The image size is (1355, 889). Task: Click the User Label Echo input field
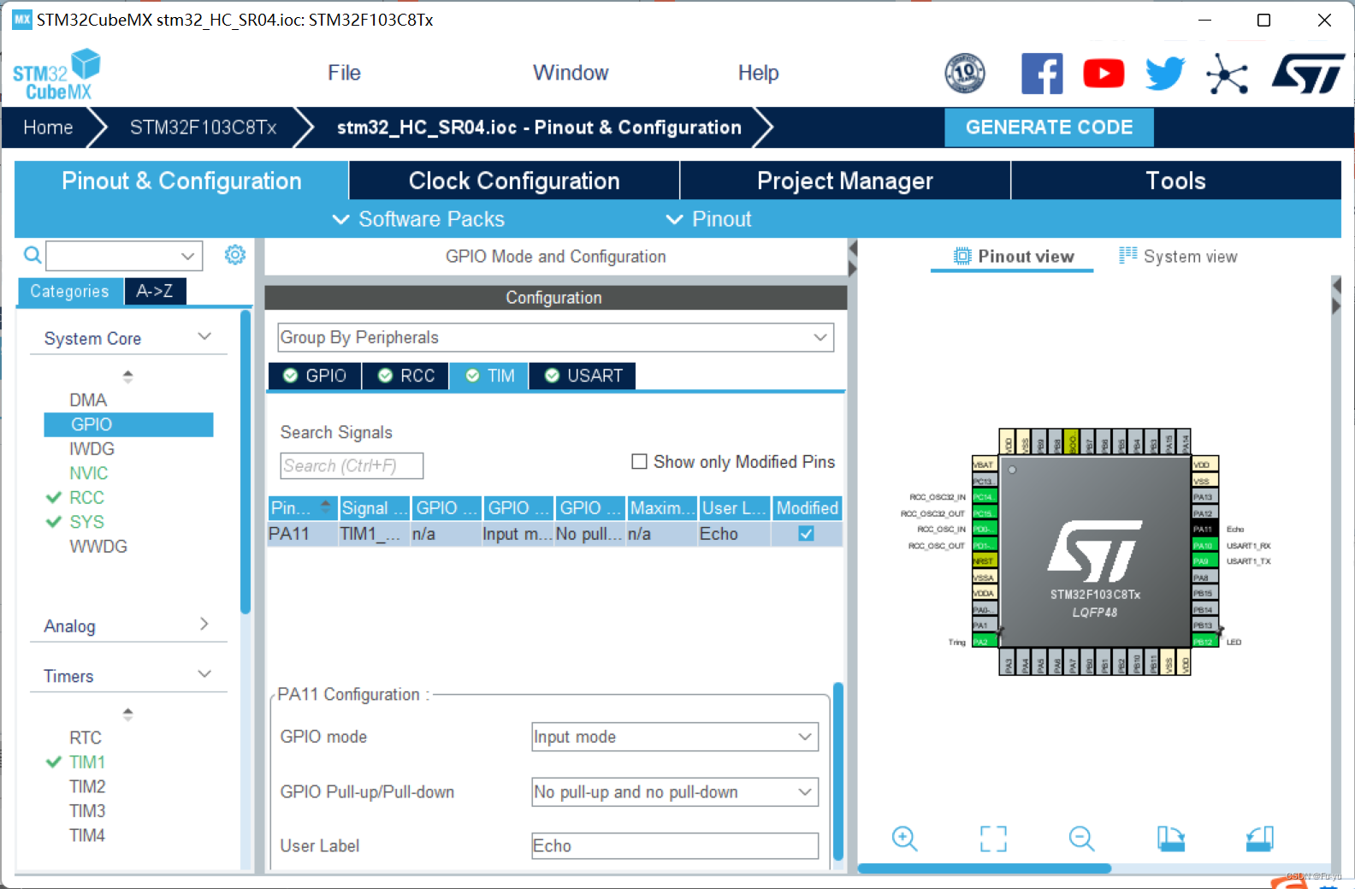675,846
